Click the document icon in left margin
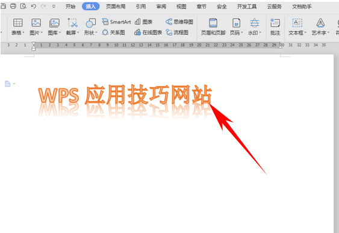This screenshot has height=233, width=339. (8, 84)
